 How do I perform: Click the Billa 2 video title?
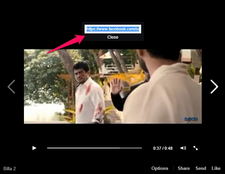pyautogui.click(x=10, y=169)
